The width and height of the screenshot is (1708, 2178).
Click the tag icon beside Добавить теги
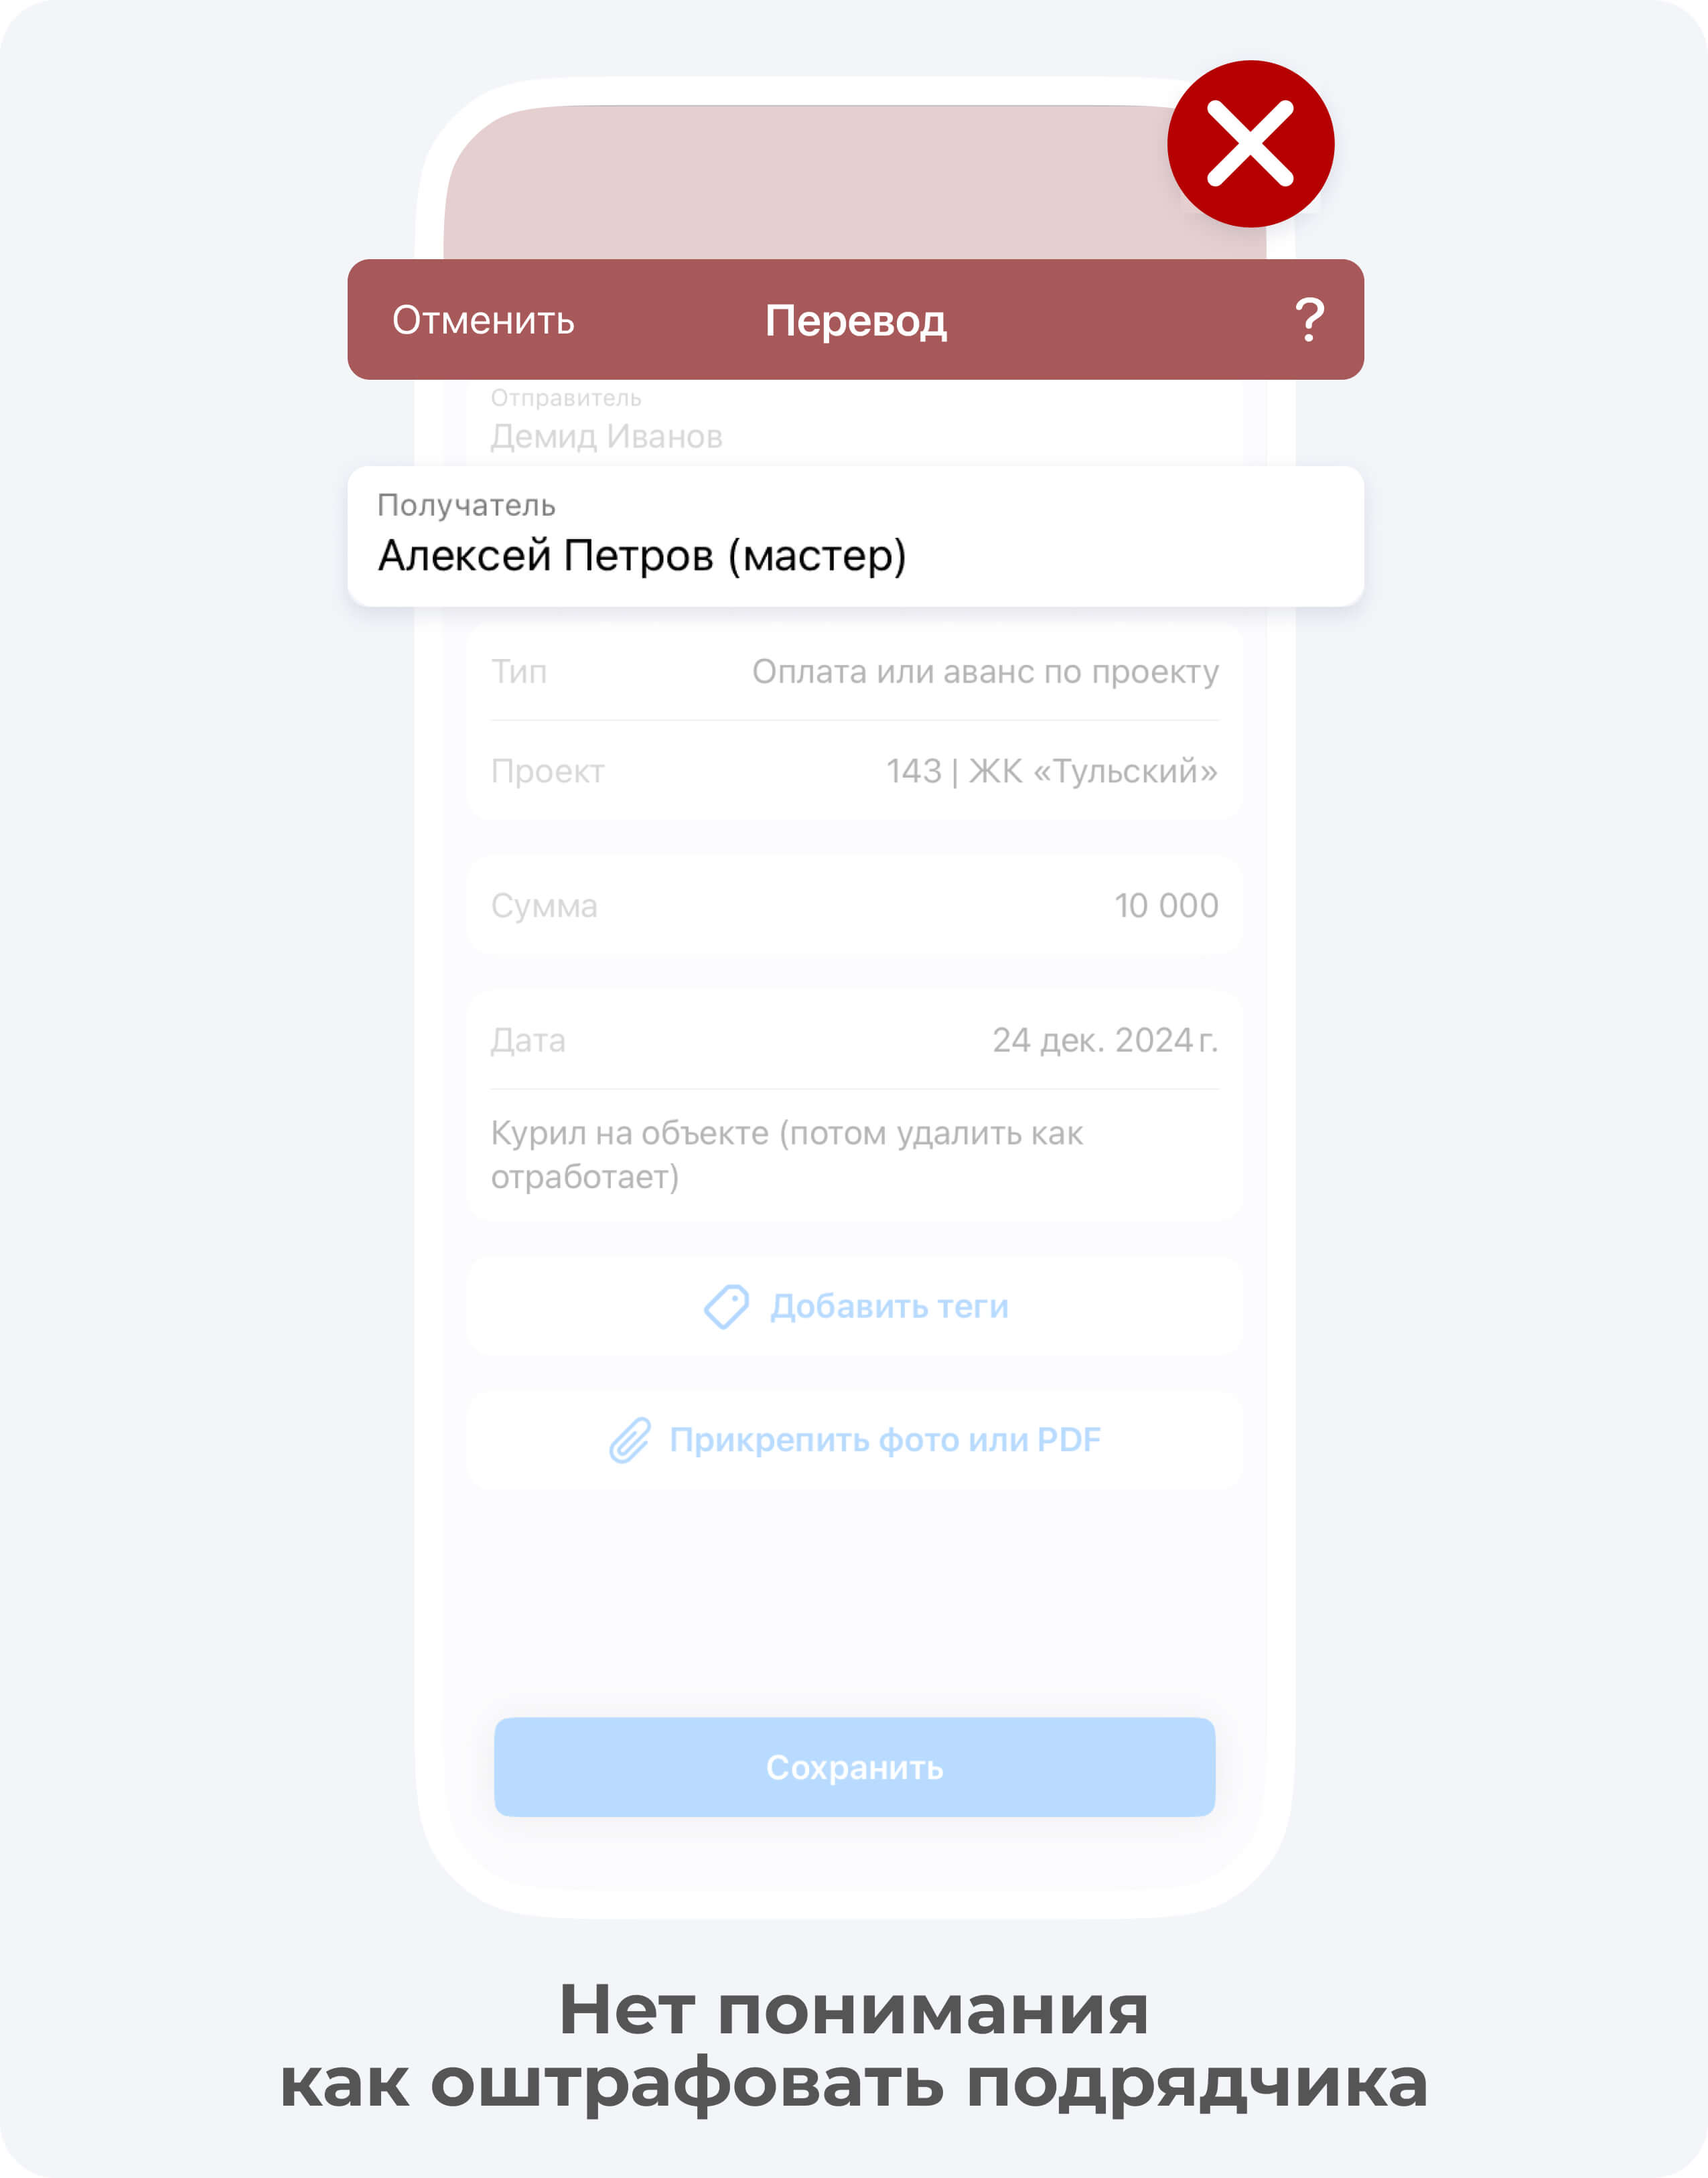point(726,1306)
